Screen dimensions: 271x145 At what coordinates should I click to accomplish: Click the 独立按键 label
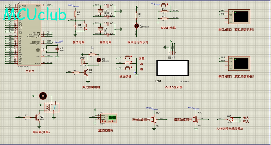coord(125,76)
